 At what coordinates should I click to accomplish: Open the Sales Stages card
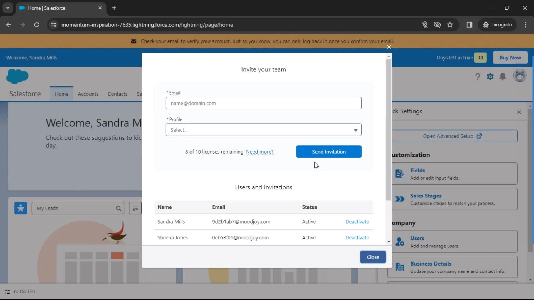pos(452,199)
